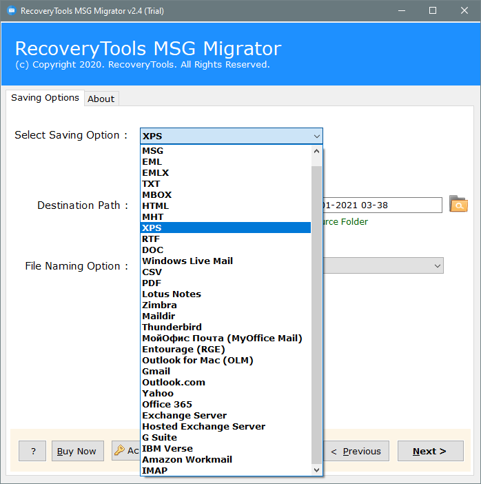Click the app icon in title bar
This screenshot has width=481, height=484.
[12, 11]
